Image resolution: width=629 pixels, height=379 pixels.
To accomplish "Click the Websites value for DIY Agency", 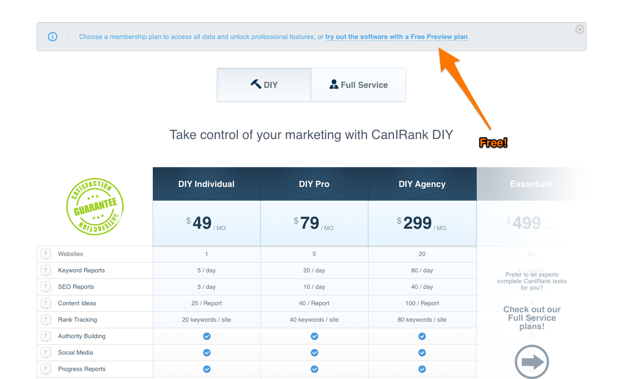I will tap(422, 254).
